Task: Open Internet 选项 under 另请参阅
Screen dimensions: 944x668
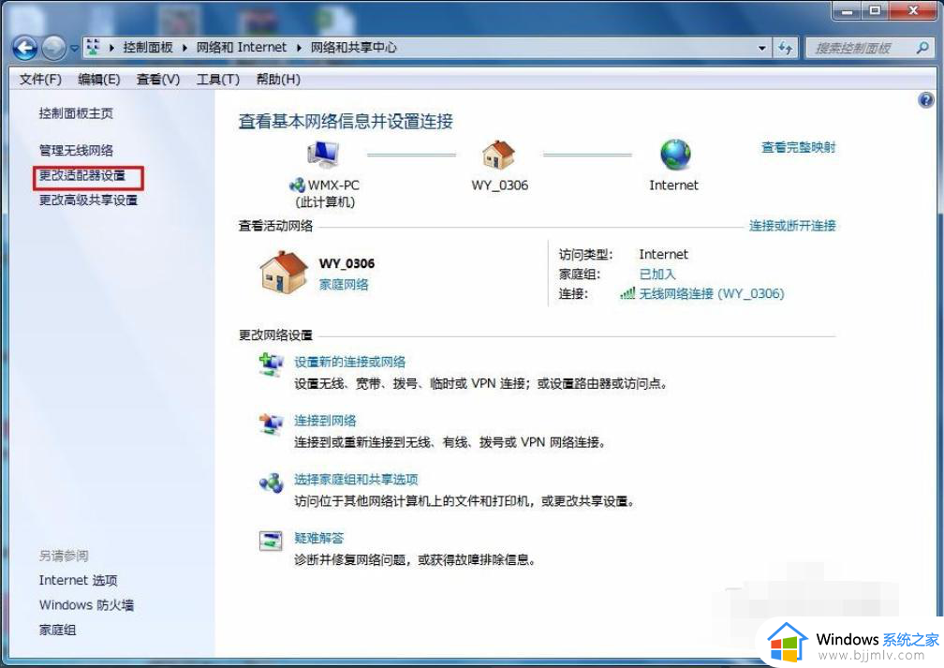Action: point(79,580)
